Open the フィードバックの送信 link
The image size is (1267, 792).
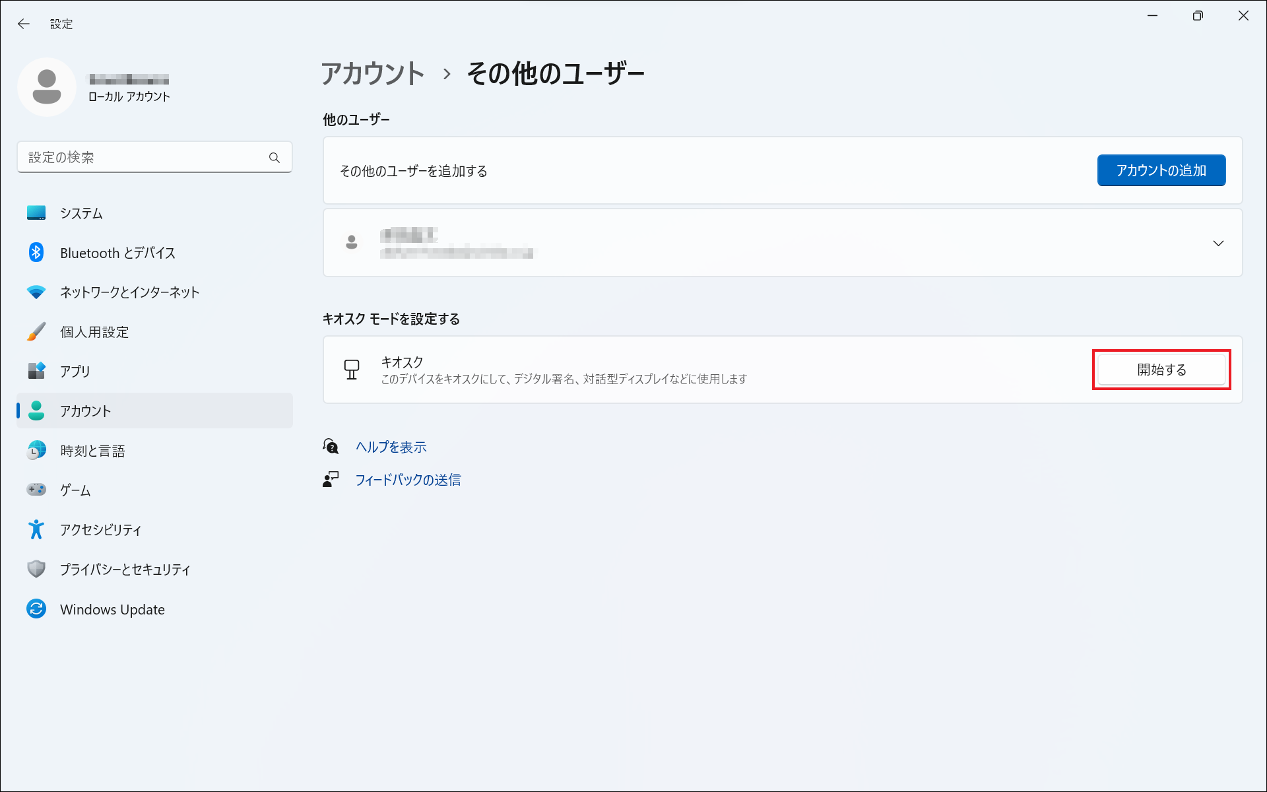(408, 480)
